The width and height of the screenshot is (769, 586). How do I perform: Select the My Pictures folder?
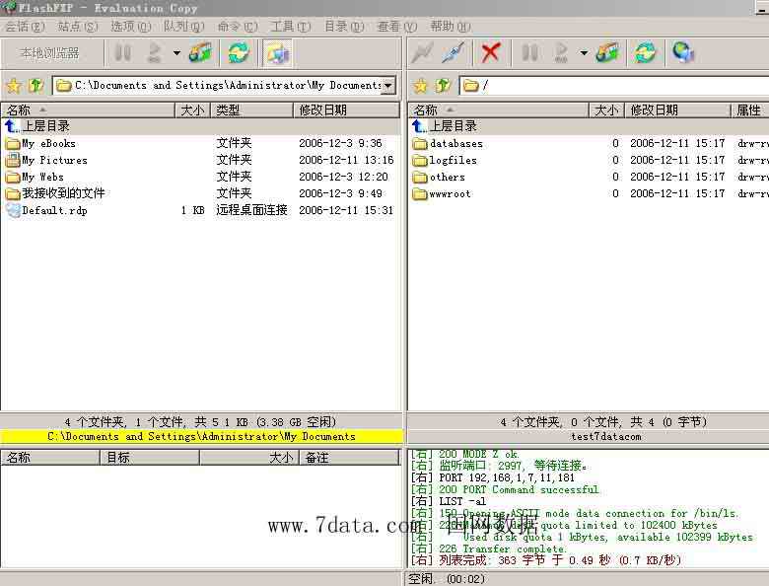(x=200, y=160)
